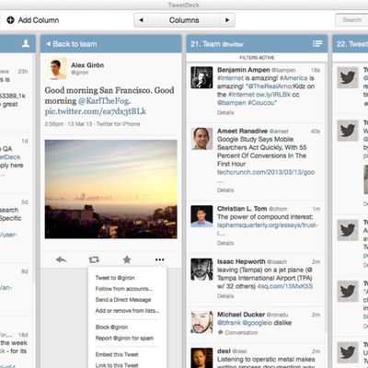Select Add or remove from lists...
The image size is (368, 368).
tap(127, 311)
